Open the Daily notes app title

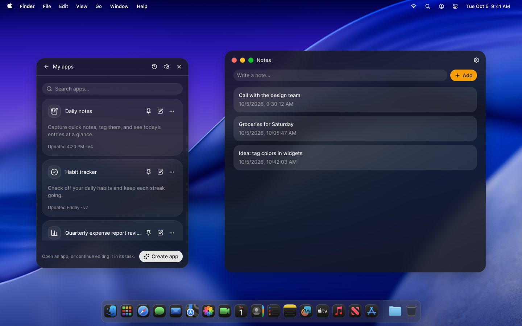(79, 111)
